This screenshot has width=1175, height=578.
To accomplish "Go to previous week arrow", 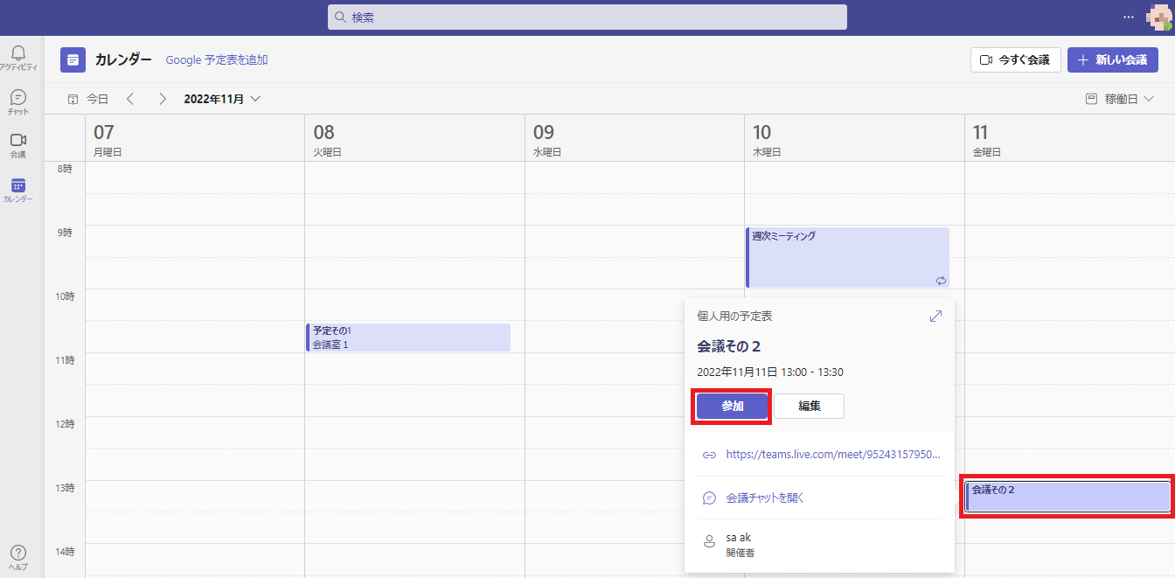I will click(130, 99).
